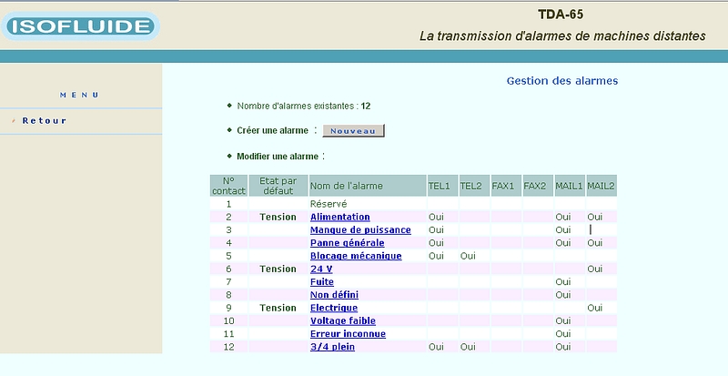Screen dimensions: 728x376
Task: Click MAIL1 Oui in Voltage faible row
Action: [563, 321]
